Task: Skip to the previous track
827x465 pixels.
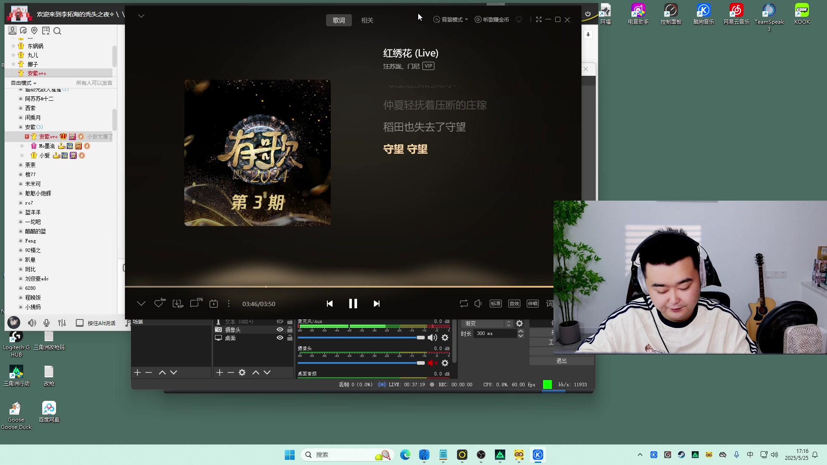Action: pyautogui.click(x=330, y=304)
